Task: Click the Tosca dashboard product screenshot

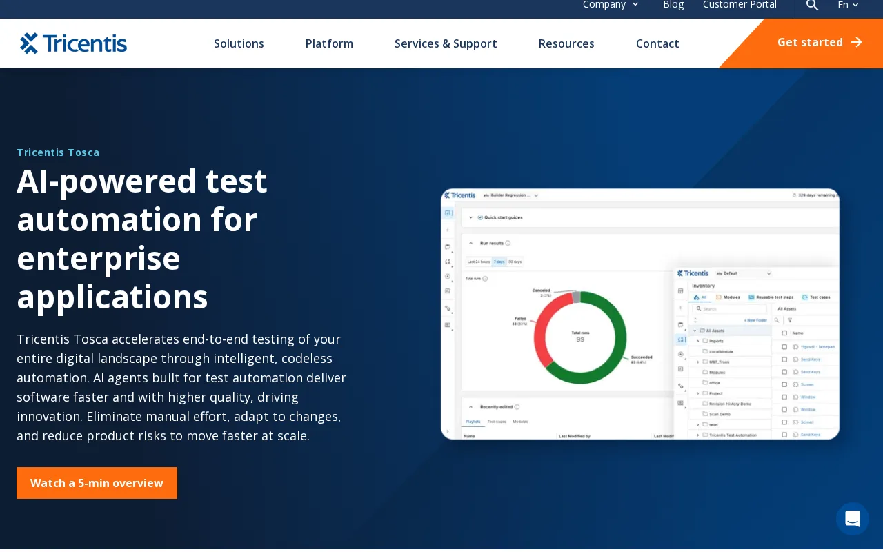Action: pos(640,314)
